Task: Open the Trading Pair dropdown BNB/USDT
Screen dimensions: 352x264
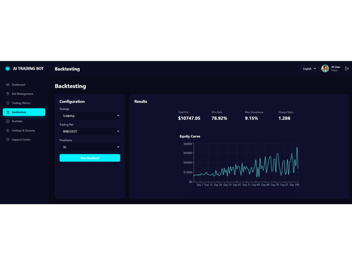Action: click(90, 131)
